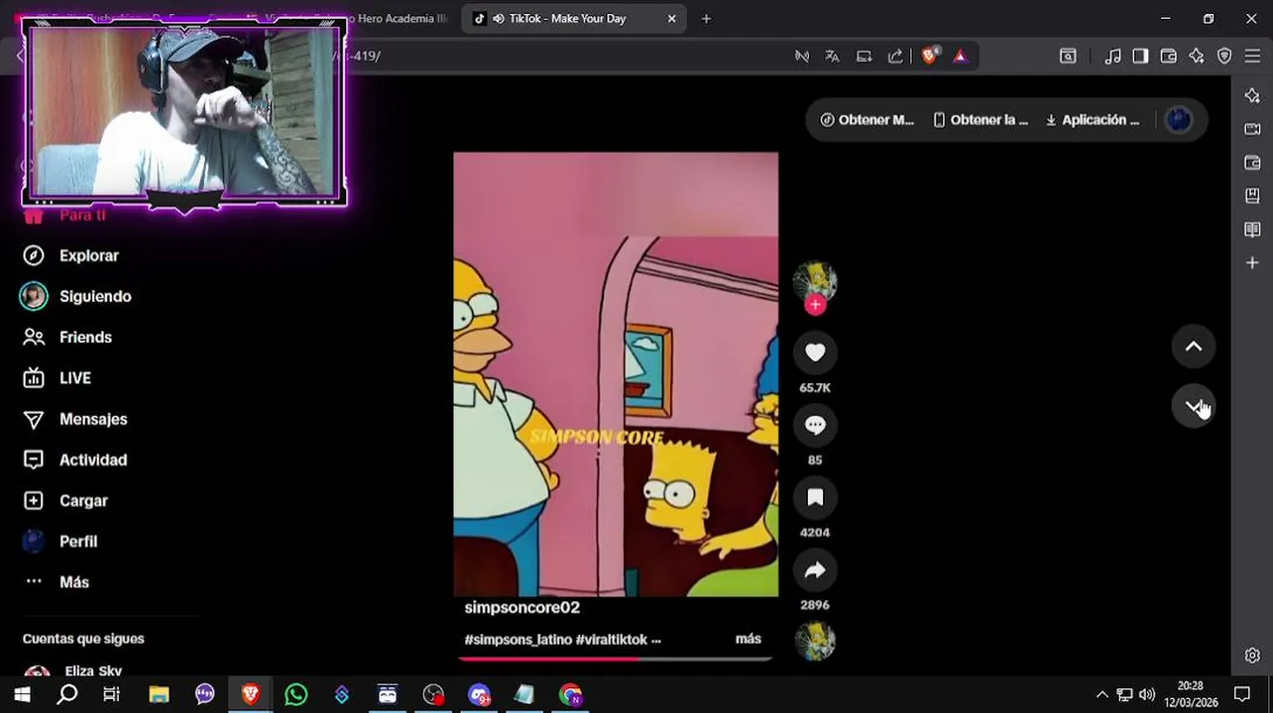Add a sidebar item with plus icon

pos(1252,263)
